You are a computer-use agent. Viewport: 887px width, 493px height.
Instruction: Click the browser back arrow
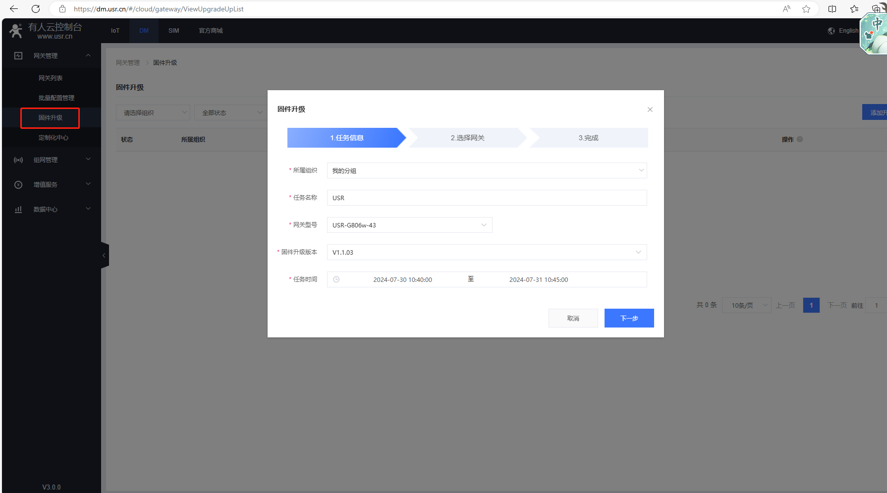pyautogui.click(x=14, y=9)
